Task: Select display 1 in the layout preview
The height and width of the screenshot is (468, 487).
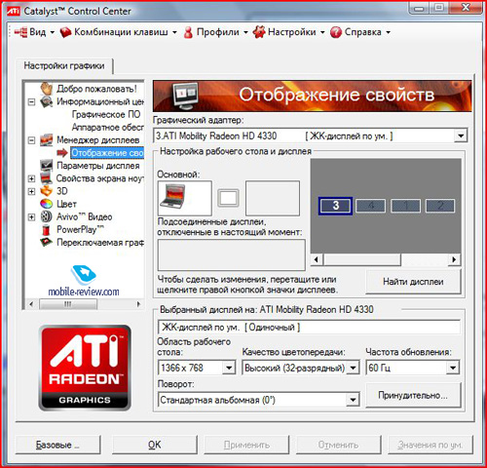Action: 406,206
